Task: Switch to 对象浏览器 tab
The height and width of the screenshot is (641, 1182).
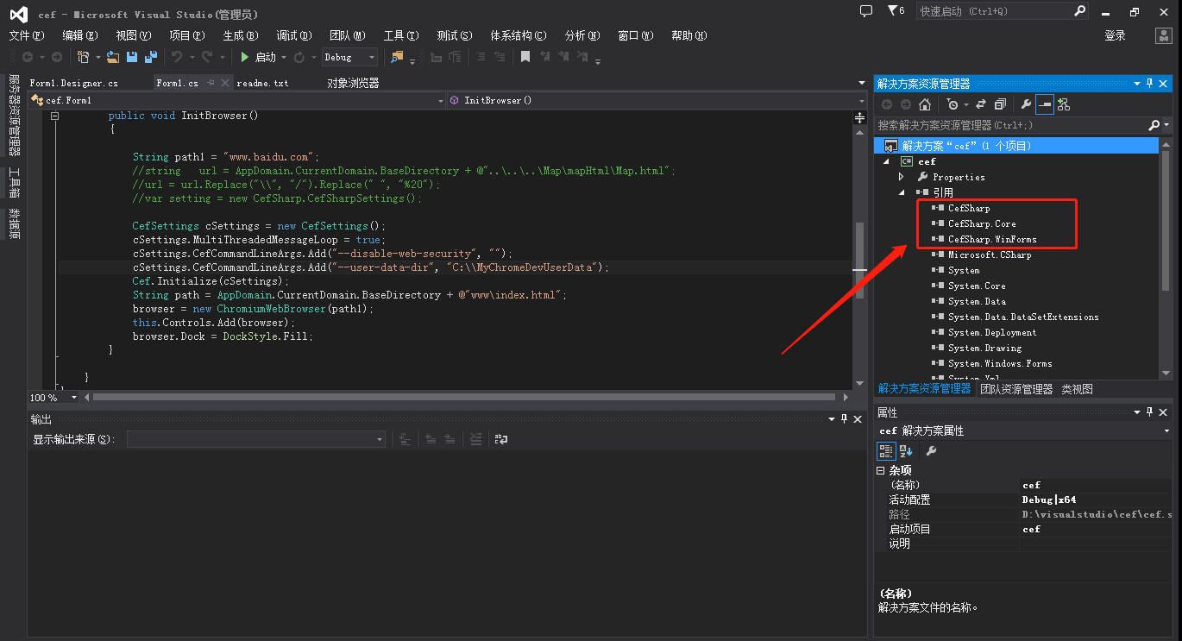Action: [353, 83]
